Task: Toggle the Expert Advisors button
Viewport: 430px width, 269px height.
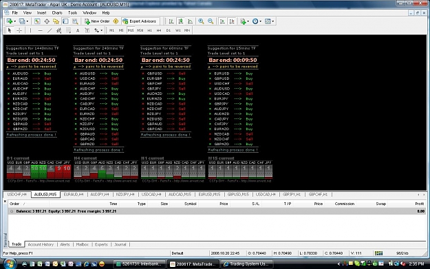Action: 140,21
